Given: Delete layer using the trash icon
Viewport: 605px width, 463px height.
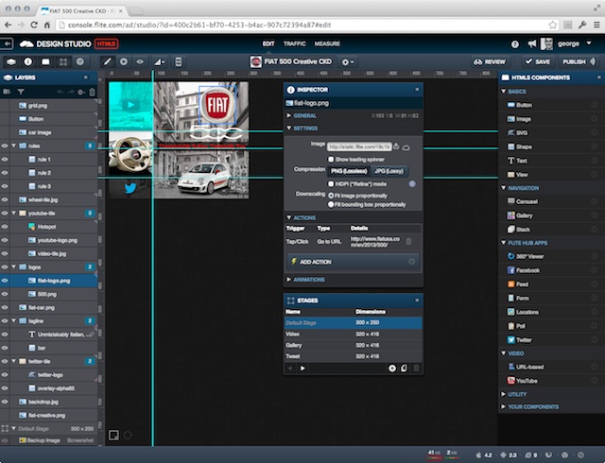Looking at the screenshot, I should 92,92.
